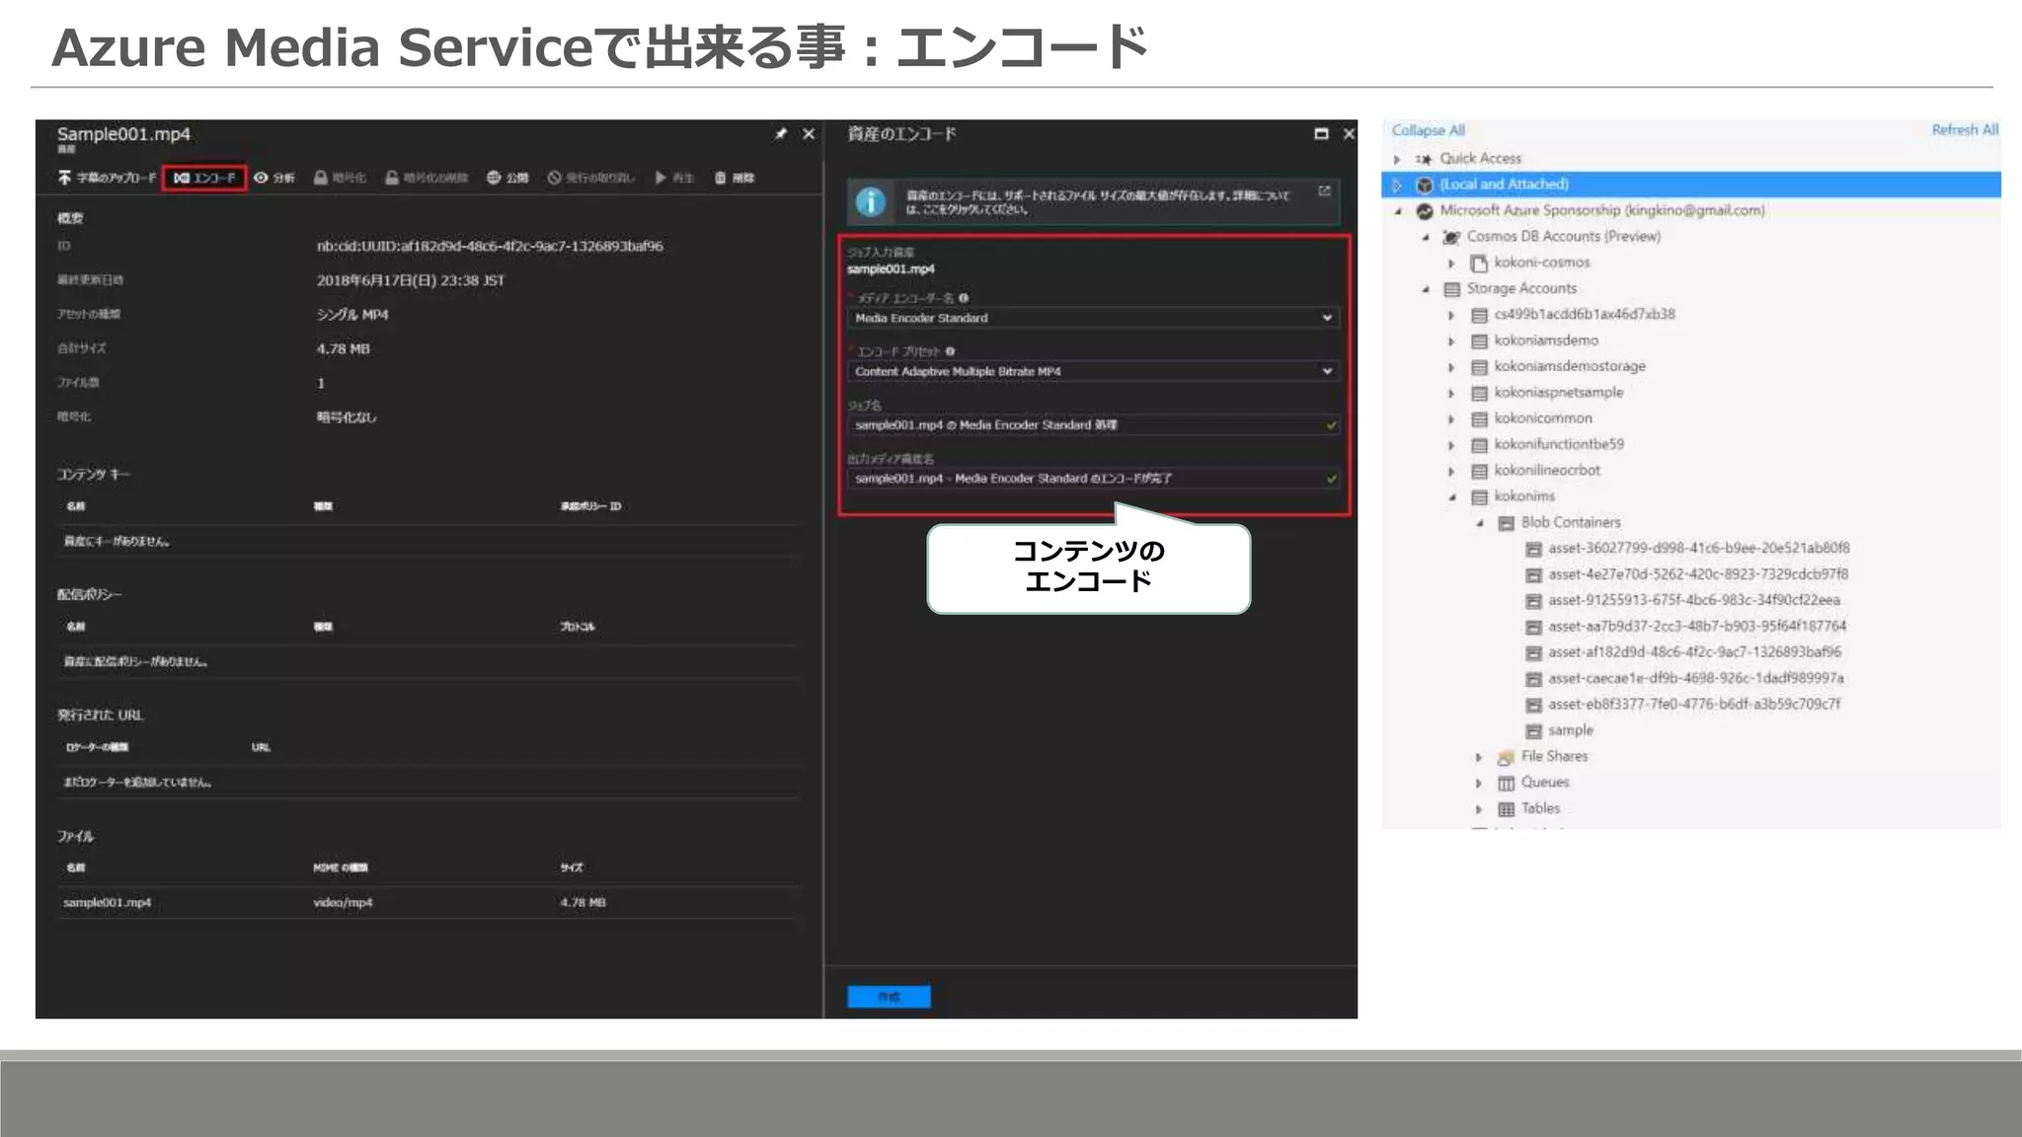The image size is (2022, 1137).
Task: Expand the Queues node
Action: (x=1479, y=783)
